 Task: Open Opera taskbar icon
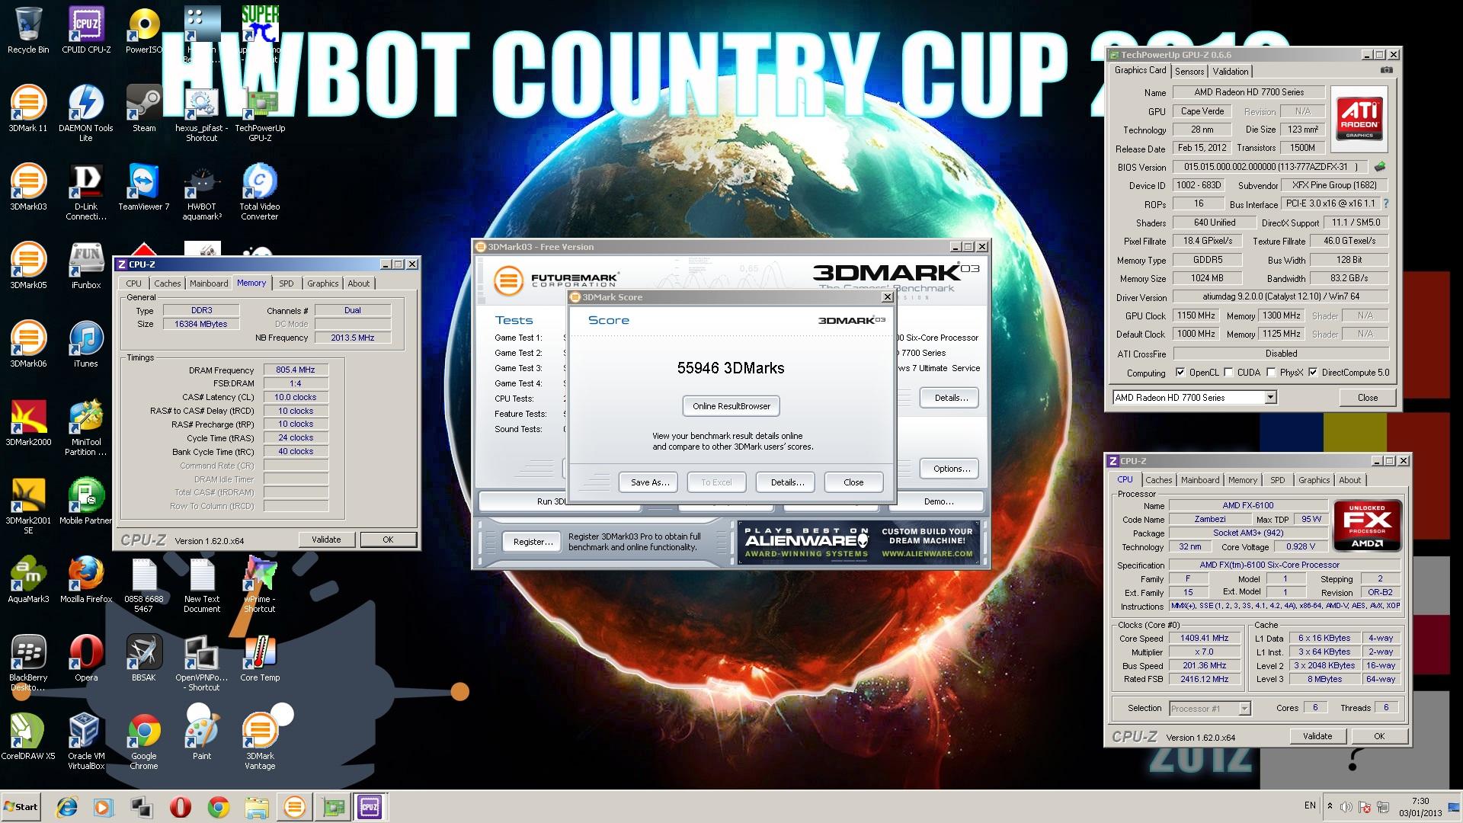click(x=181, y=807)
